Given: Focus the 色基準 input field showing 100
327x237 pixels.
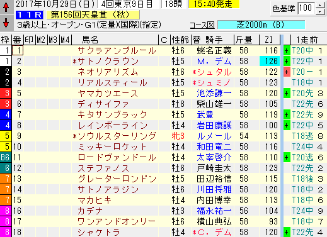Looking at the screenshot, I should [x=306, y=8].
